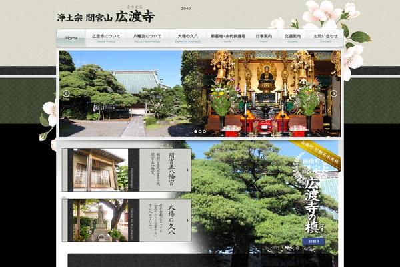Viewport: 400px width, 267px height.
Task: Open 広渡寺について menu item
Action: [106, 38]
